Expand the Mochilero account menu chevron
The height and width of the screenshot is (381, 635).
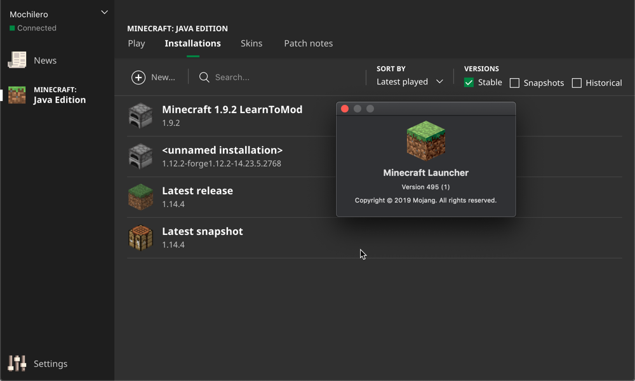(x=104, y=13)
